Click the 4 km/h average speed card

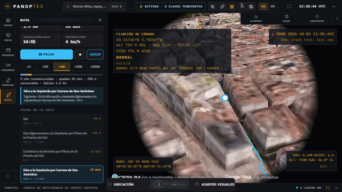[83, 39]
